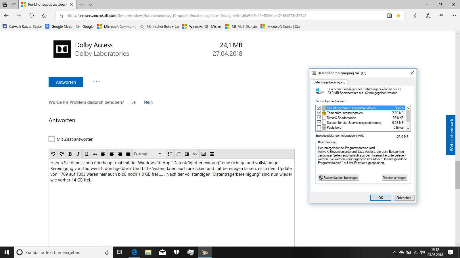Refresh the current page
Viewport: 460px width, 258px height.
tap(32, 16)
